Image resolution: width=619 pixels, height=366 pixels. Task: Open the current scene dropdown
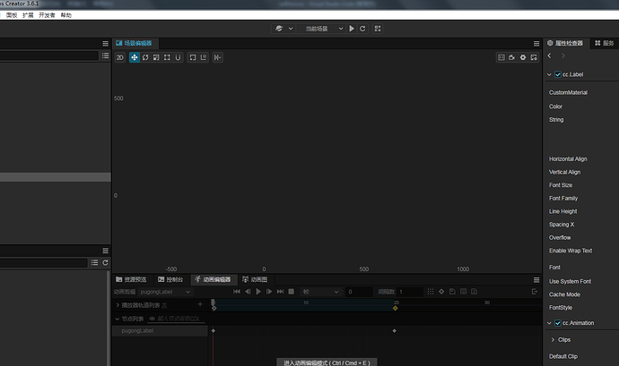pos(324,29)
